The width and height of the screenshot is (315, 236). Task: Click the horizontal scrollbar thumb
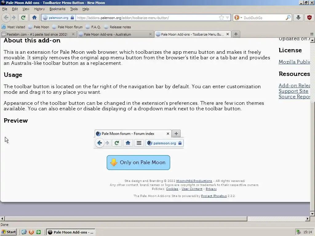(126, 218)
